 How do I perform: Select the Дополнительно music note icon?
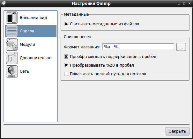point(12,58)
